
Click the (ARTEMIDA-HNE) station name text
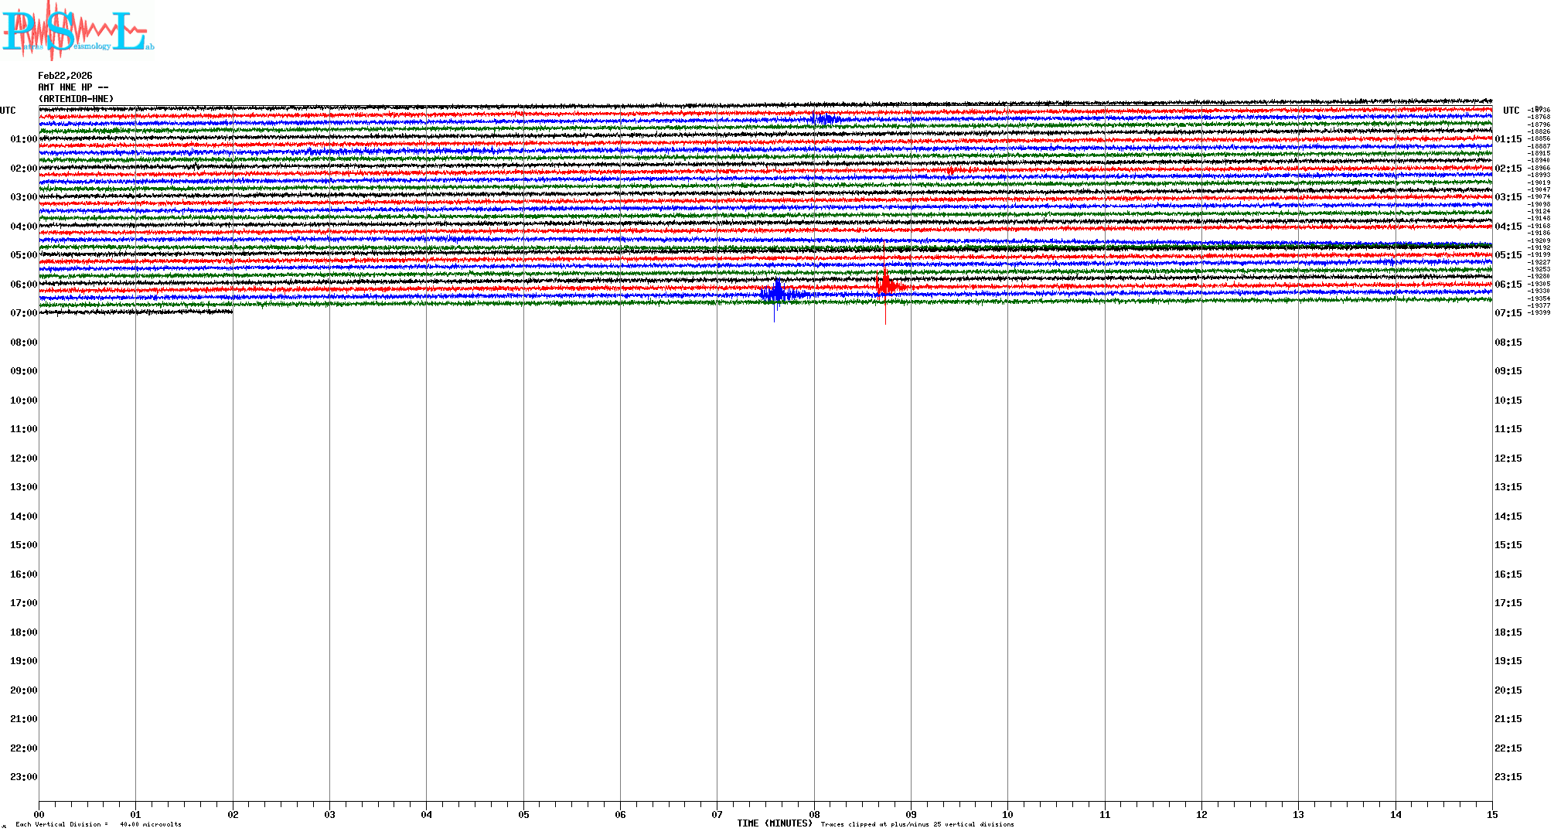(x=76, y=99)
